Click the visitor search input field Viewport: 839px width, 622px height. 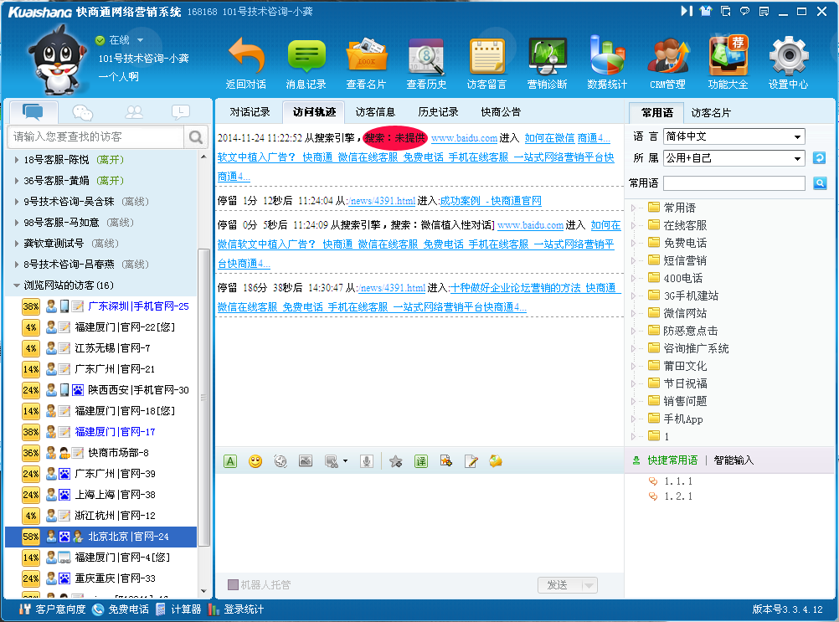[96, 136]
